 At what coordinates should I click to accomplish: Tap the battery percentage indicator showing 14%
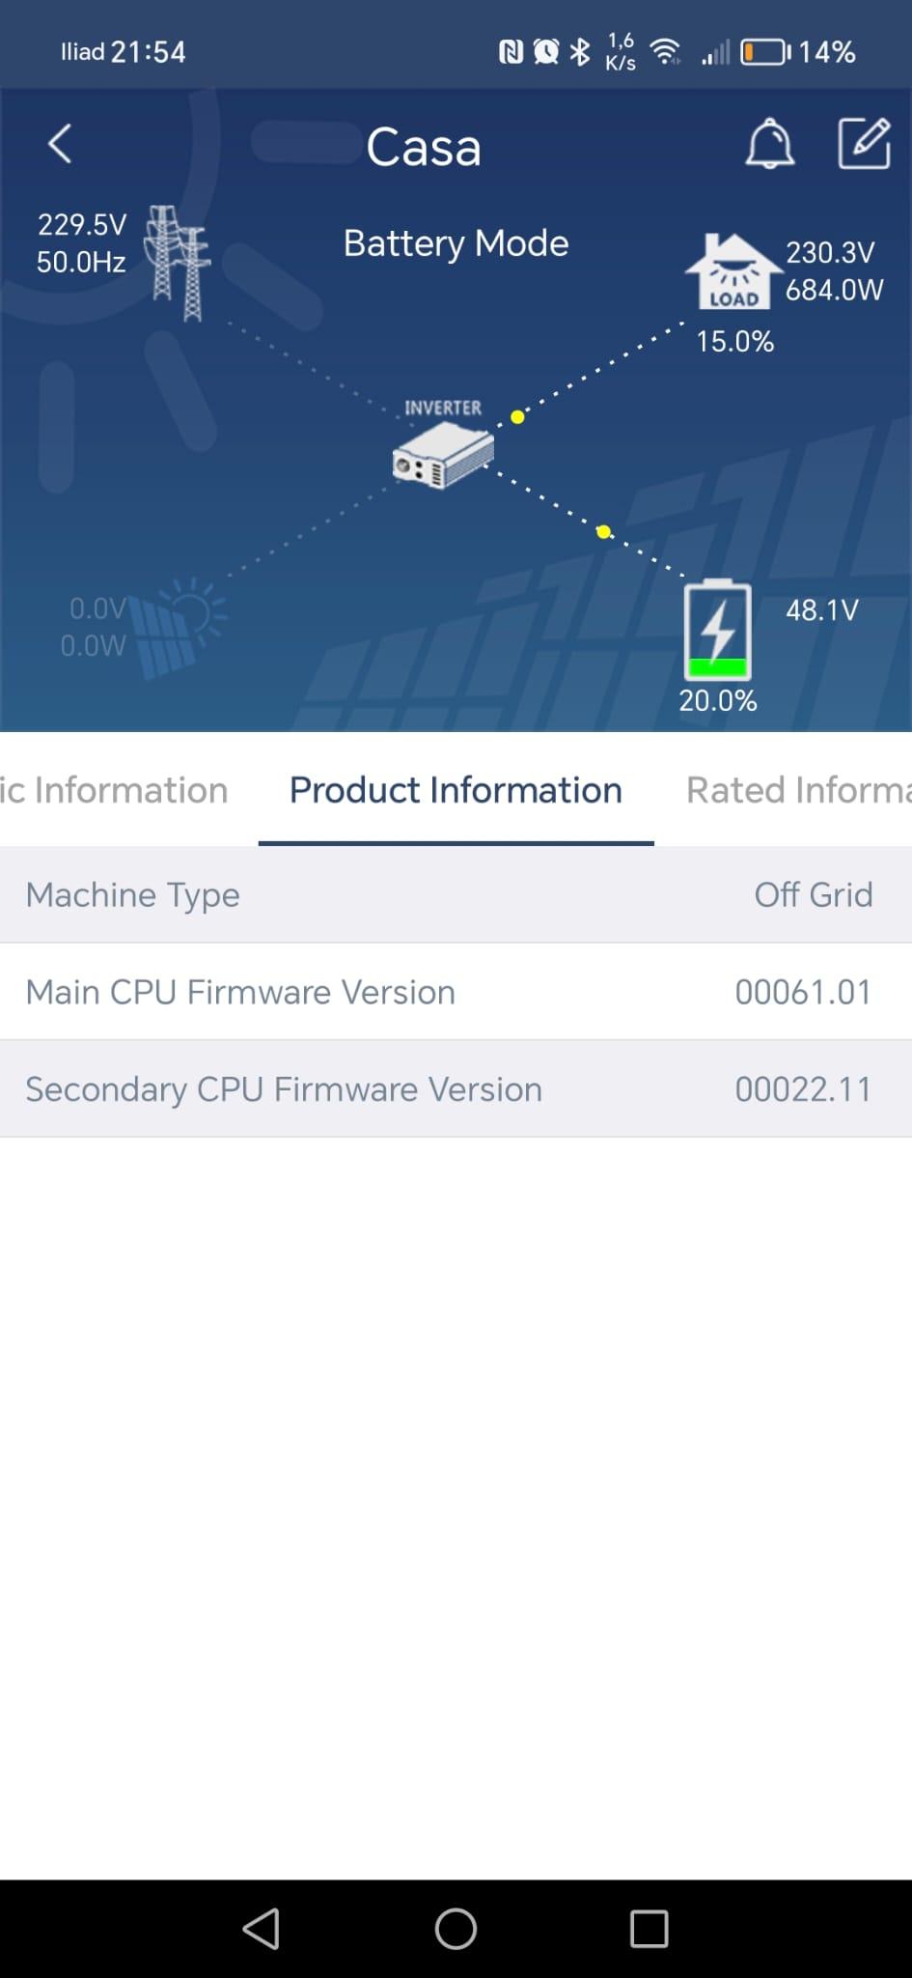[x=825, y=51]
